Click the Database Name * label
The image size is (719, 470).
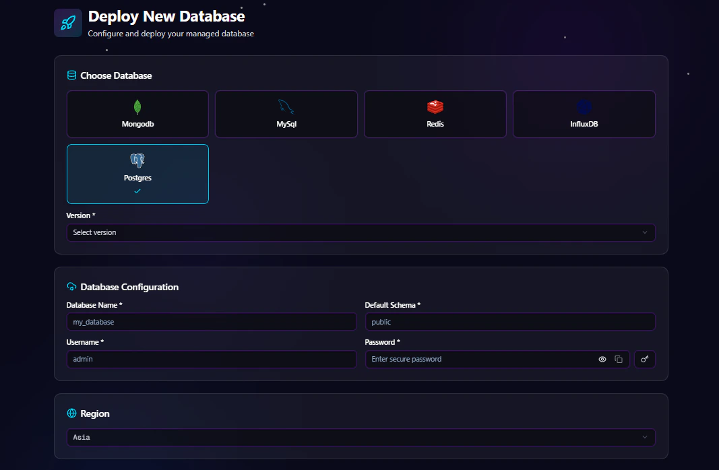[94, 305]
